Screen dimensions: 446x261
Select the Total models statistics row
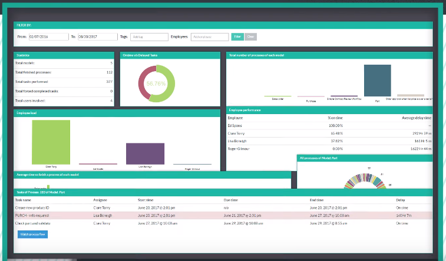click(64, 63)
